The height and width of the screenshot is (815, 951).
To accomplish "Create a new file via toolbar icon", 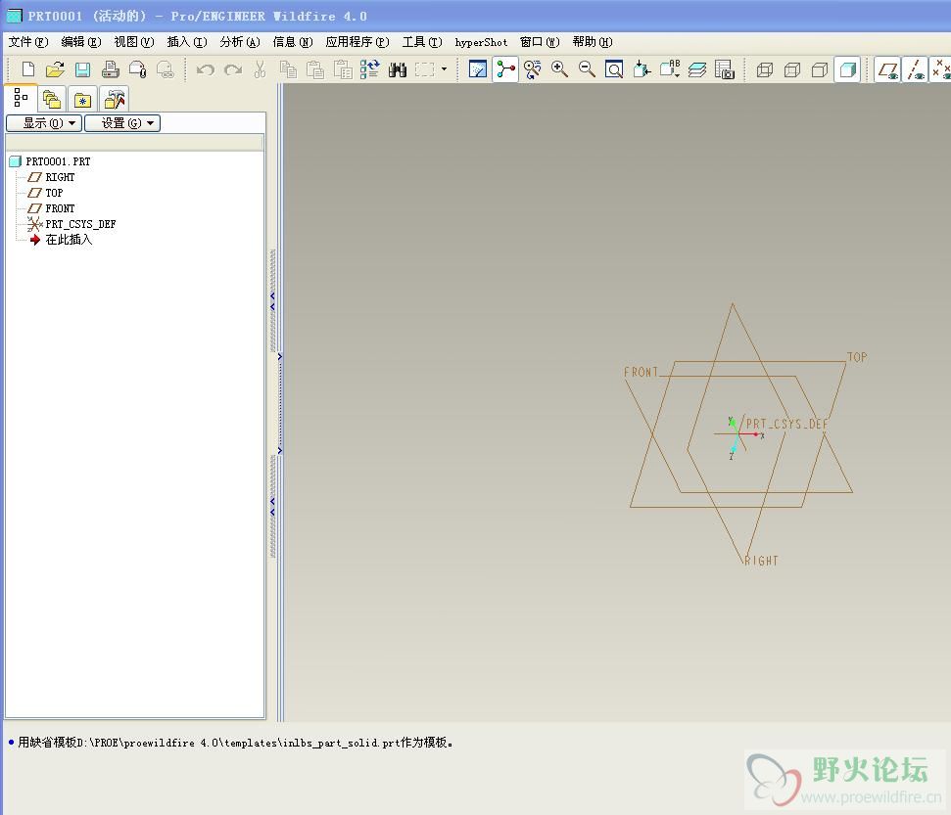I will (27, 69).
